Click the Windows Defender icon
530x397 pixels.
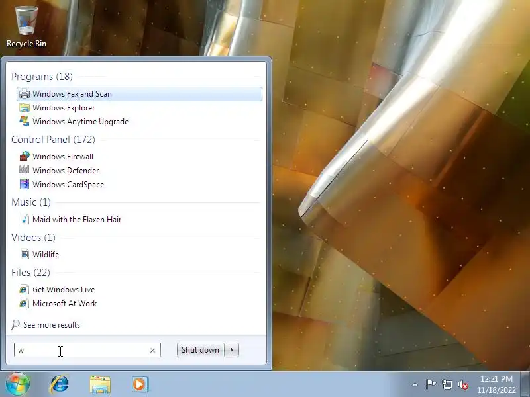(25, 170)
